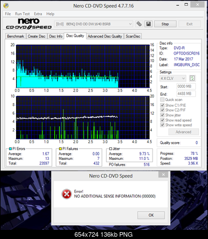Open the 4 X CLV speed dropdown
Image resolution: width=208 pixels, height=239 pixels.
click(x=172, y=79)
